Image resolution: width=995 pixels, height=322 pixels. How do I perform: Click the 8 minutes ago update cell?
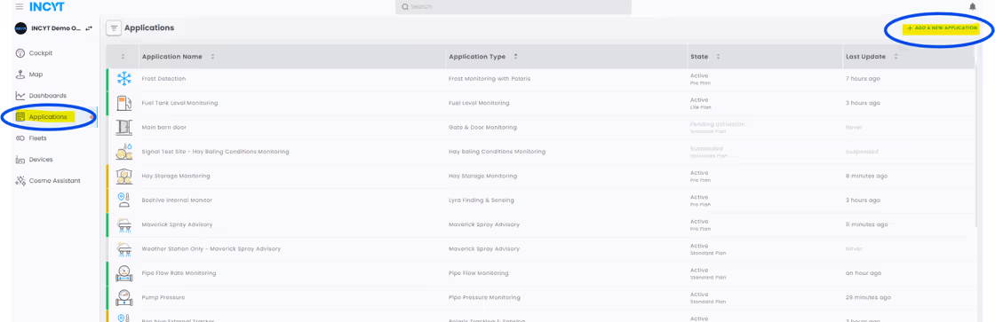(x=866, y=176)
